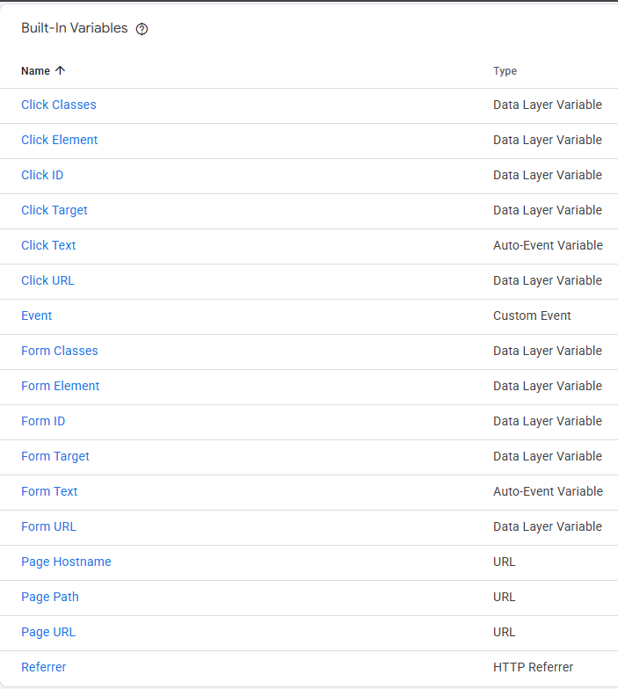Open the Page Hostname variable
The height and width of the screenshot is (689, 618).
tap(66, 562)
